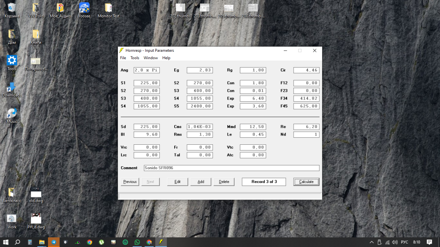Launch the Yoosee desktop shortcut
The height and width of the screenshot is (247, 440).
(84, 10)
